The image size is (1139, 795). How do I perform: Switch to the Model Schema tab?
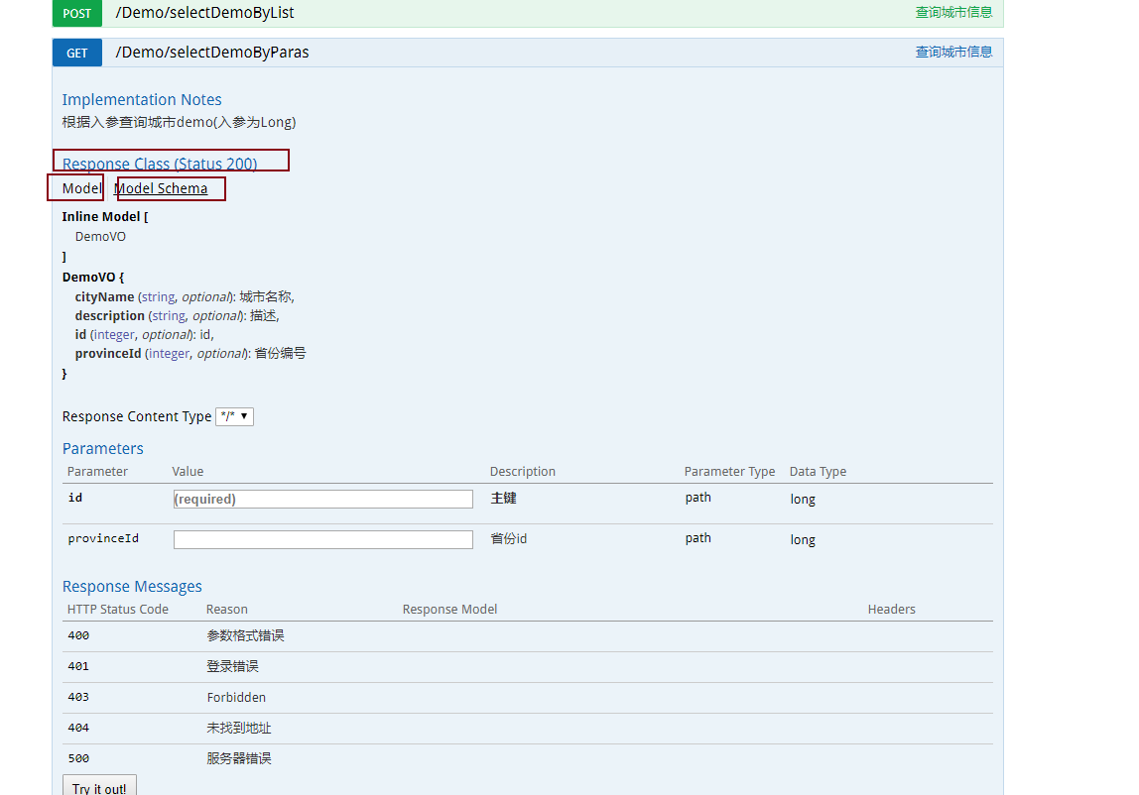point(162,188)
